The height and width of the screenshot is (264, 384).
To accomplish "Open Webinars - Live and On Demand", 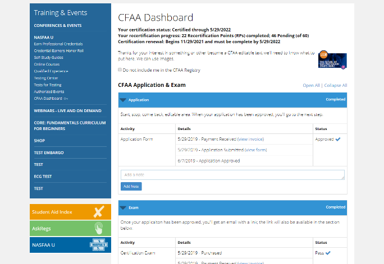I will (x=67, y=111).
